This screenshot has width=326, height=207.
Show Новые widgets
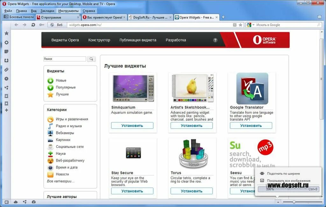(x=61, y=80)
